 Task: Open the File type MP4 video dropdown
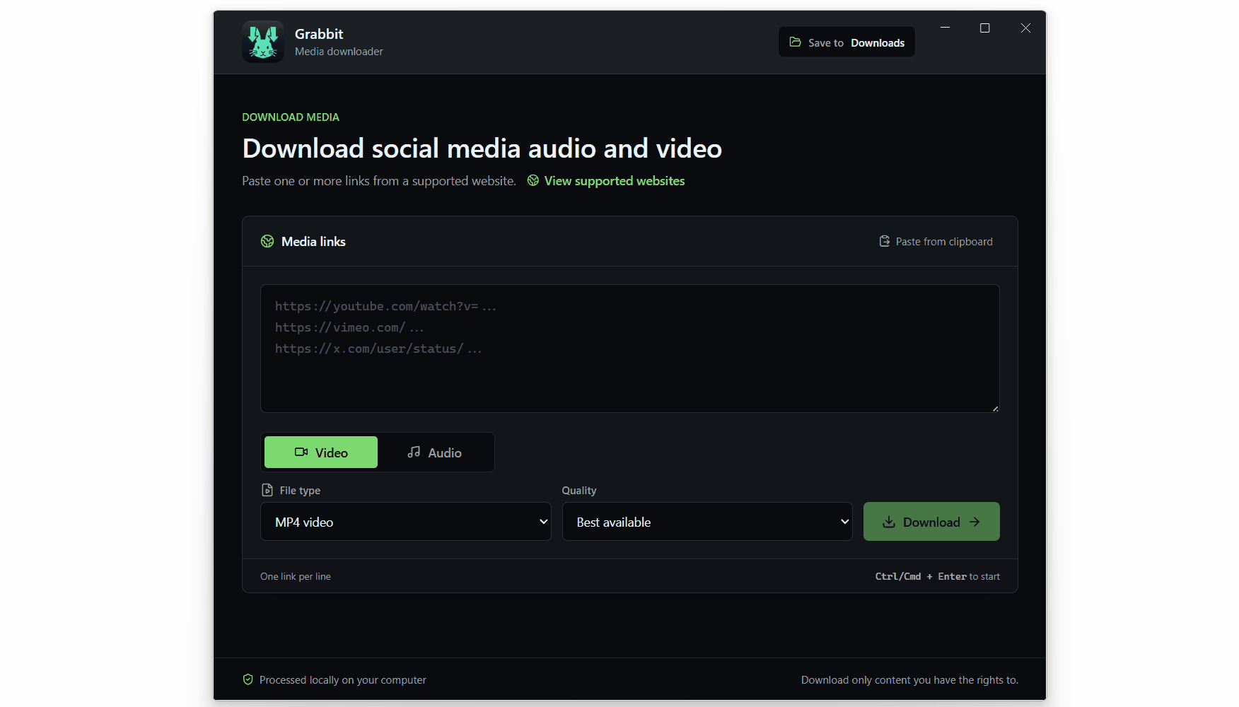[406, 522]
